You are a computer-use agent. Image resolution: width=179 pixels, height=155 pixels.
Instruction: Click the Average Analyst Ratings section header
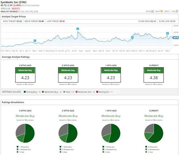click(x=16, y=57)
